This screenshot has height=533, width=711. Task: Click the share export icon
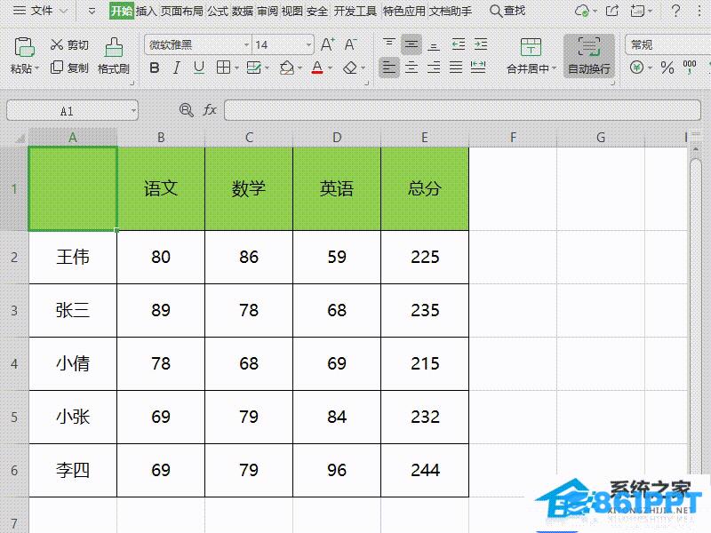pyautogui.click(x=612, y=11)
